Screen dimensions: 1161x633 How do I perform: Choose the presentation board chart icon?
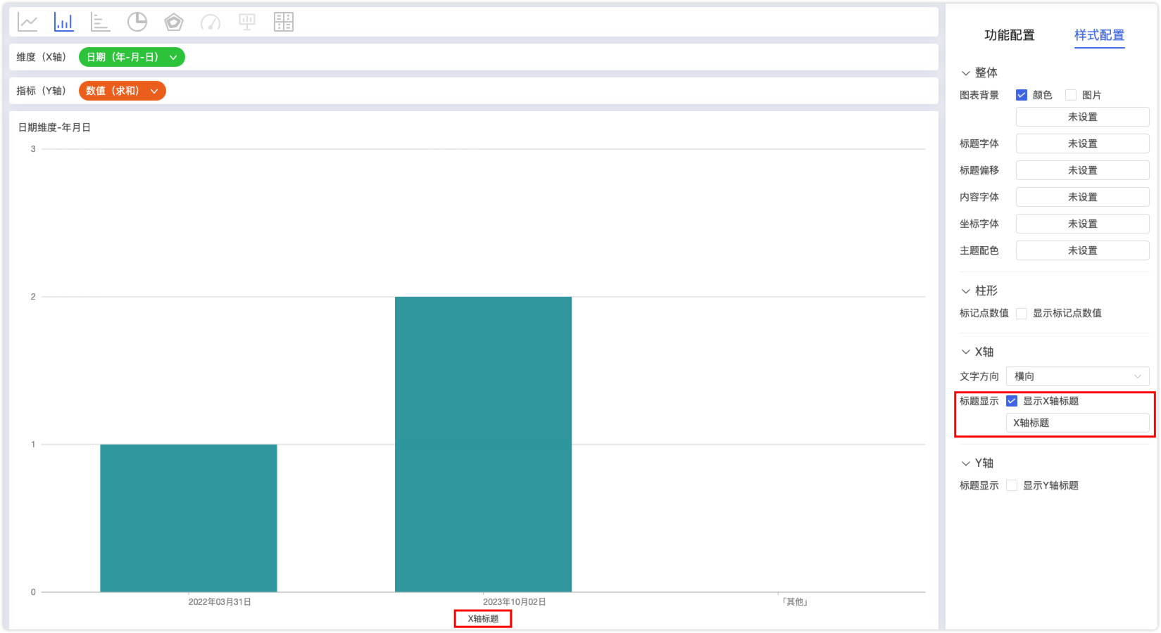coord(247,23)
